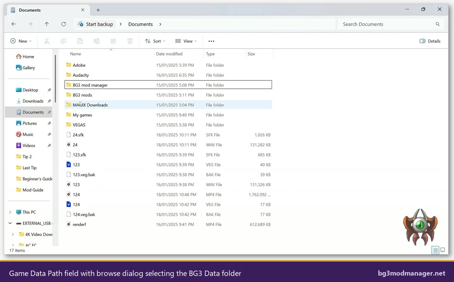Open the View dropdown menu
The width and height of the screenshot is (454, 282).
[x=186, y=41]
